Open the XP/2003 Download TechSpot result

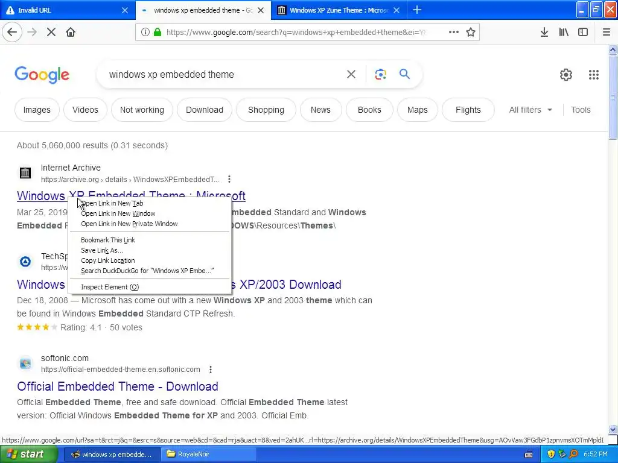(287, 285)
